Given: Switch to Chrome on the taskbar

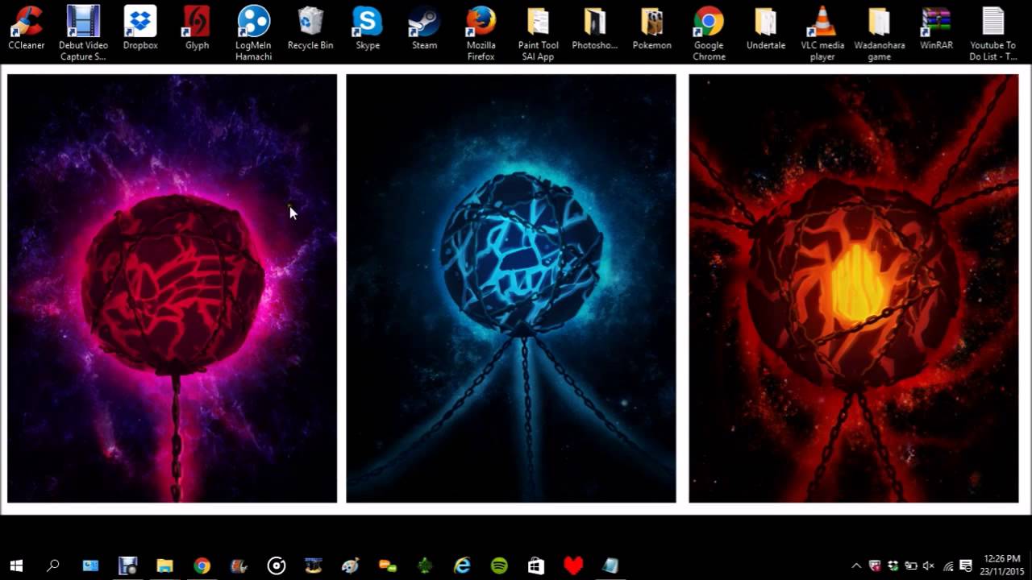Looking at the screenshot, I should (x=202, y=565).
